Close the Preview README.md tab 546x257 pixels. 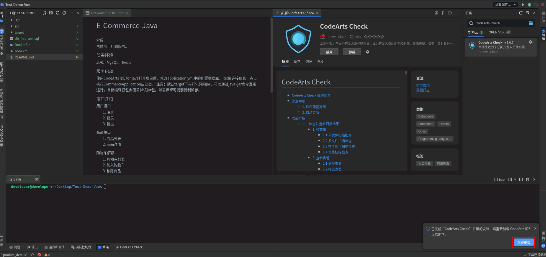pyautogui.click(x=127, y=13)
